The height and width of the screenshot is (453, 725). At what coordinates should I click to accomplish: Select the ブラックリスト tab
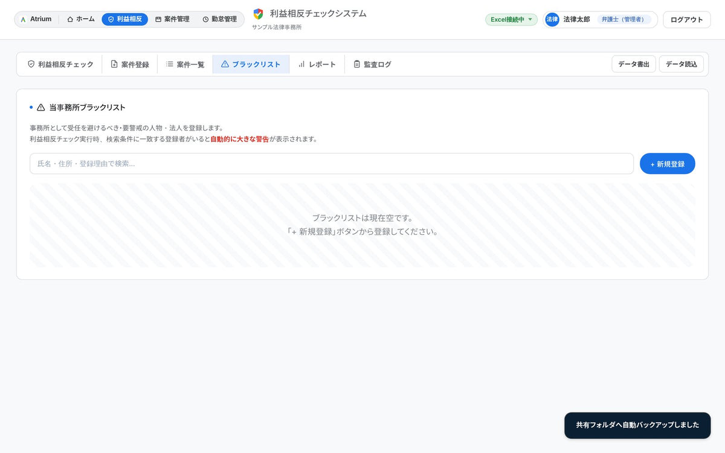pyautogui.click(x=251, y=64)
